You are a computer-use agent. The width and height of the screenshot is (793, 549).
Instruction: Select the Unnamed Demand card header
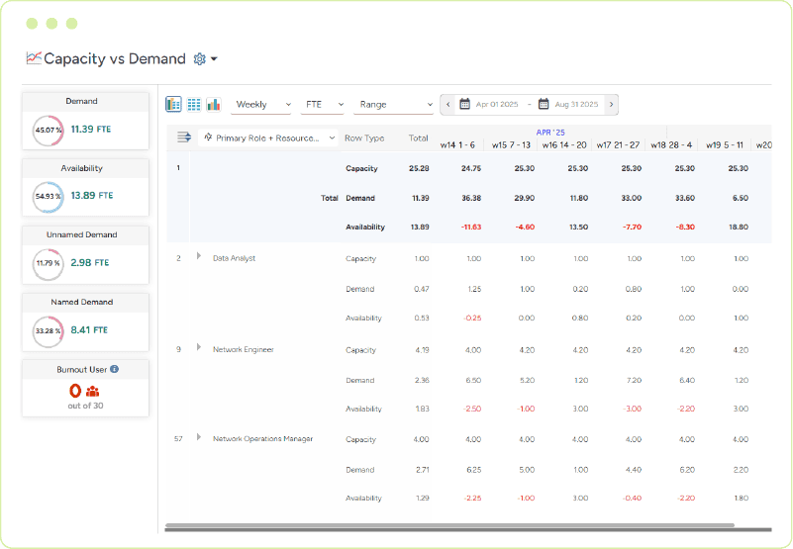click(x=85, y=234)
